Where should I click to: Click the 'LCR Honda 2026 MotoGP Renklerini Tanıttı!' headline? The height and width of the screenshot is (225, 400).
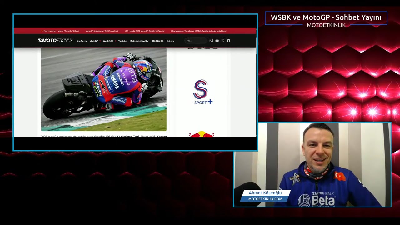click(145, 31)
